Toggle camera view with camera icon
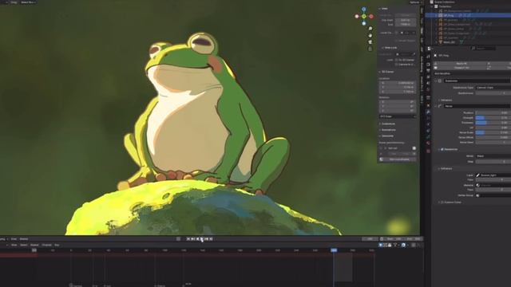The height and width of the screenshot is (287, 511). (370, 42)
